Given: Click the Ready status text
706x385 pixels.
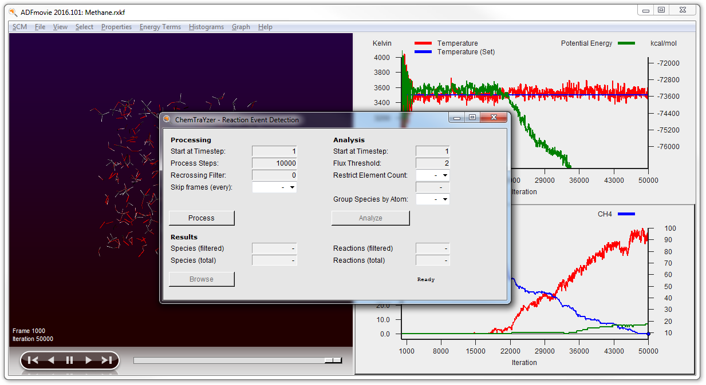Looking at the screenshot, I should 426,280.
